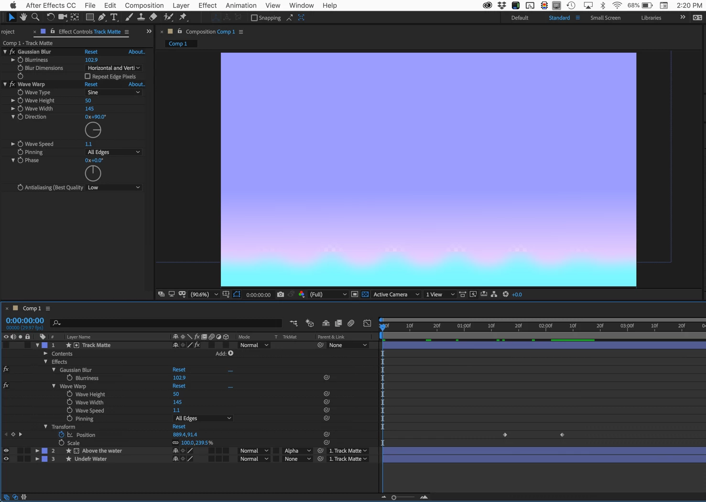Select the Rotation tool
This screenshot has height=502, width=706.
(50, 17)
